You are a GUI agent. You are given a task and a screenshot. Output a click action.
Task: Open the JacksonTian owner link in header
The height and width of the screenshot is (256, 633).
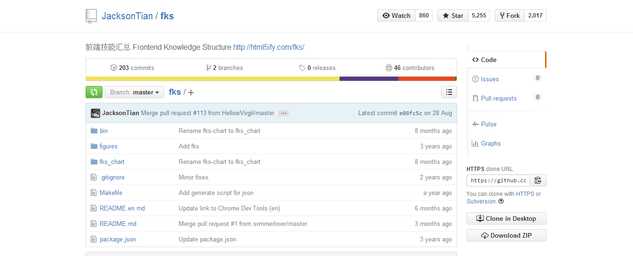127,16
